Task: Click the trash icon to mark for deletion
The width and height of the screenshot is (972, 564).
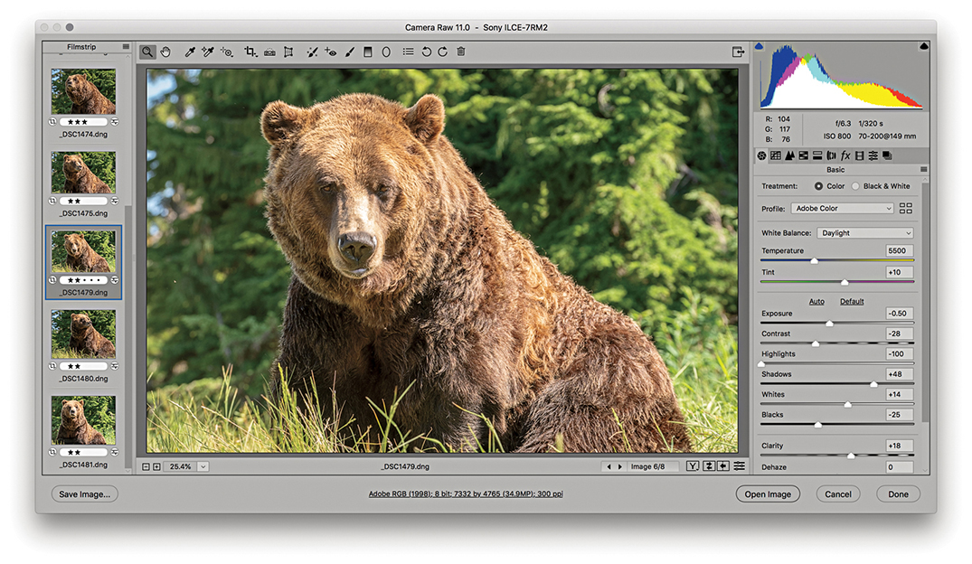Action: (x=461, y=52)
